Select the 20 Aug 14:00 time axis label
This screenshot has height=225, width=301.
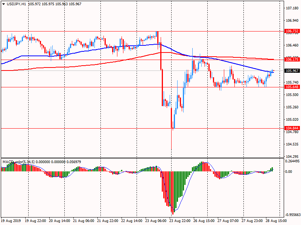59,221
